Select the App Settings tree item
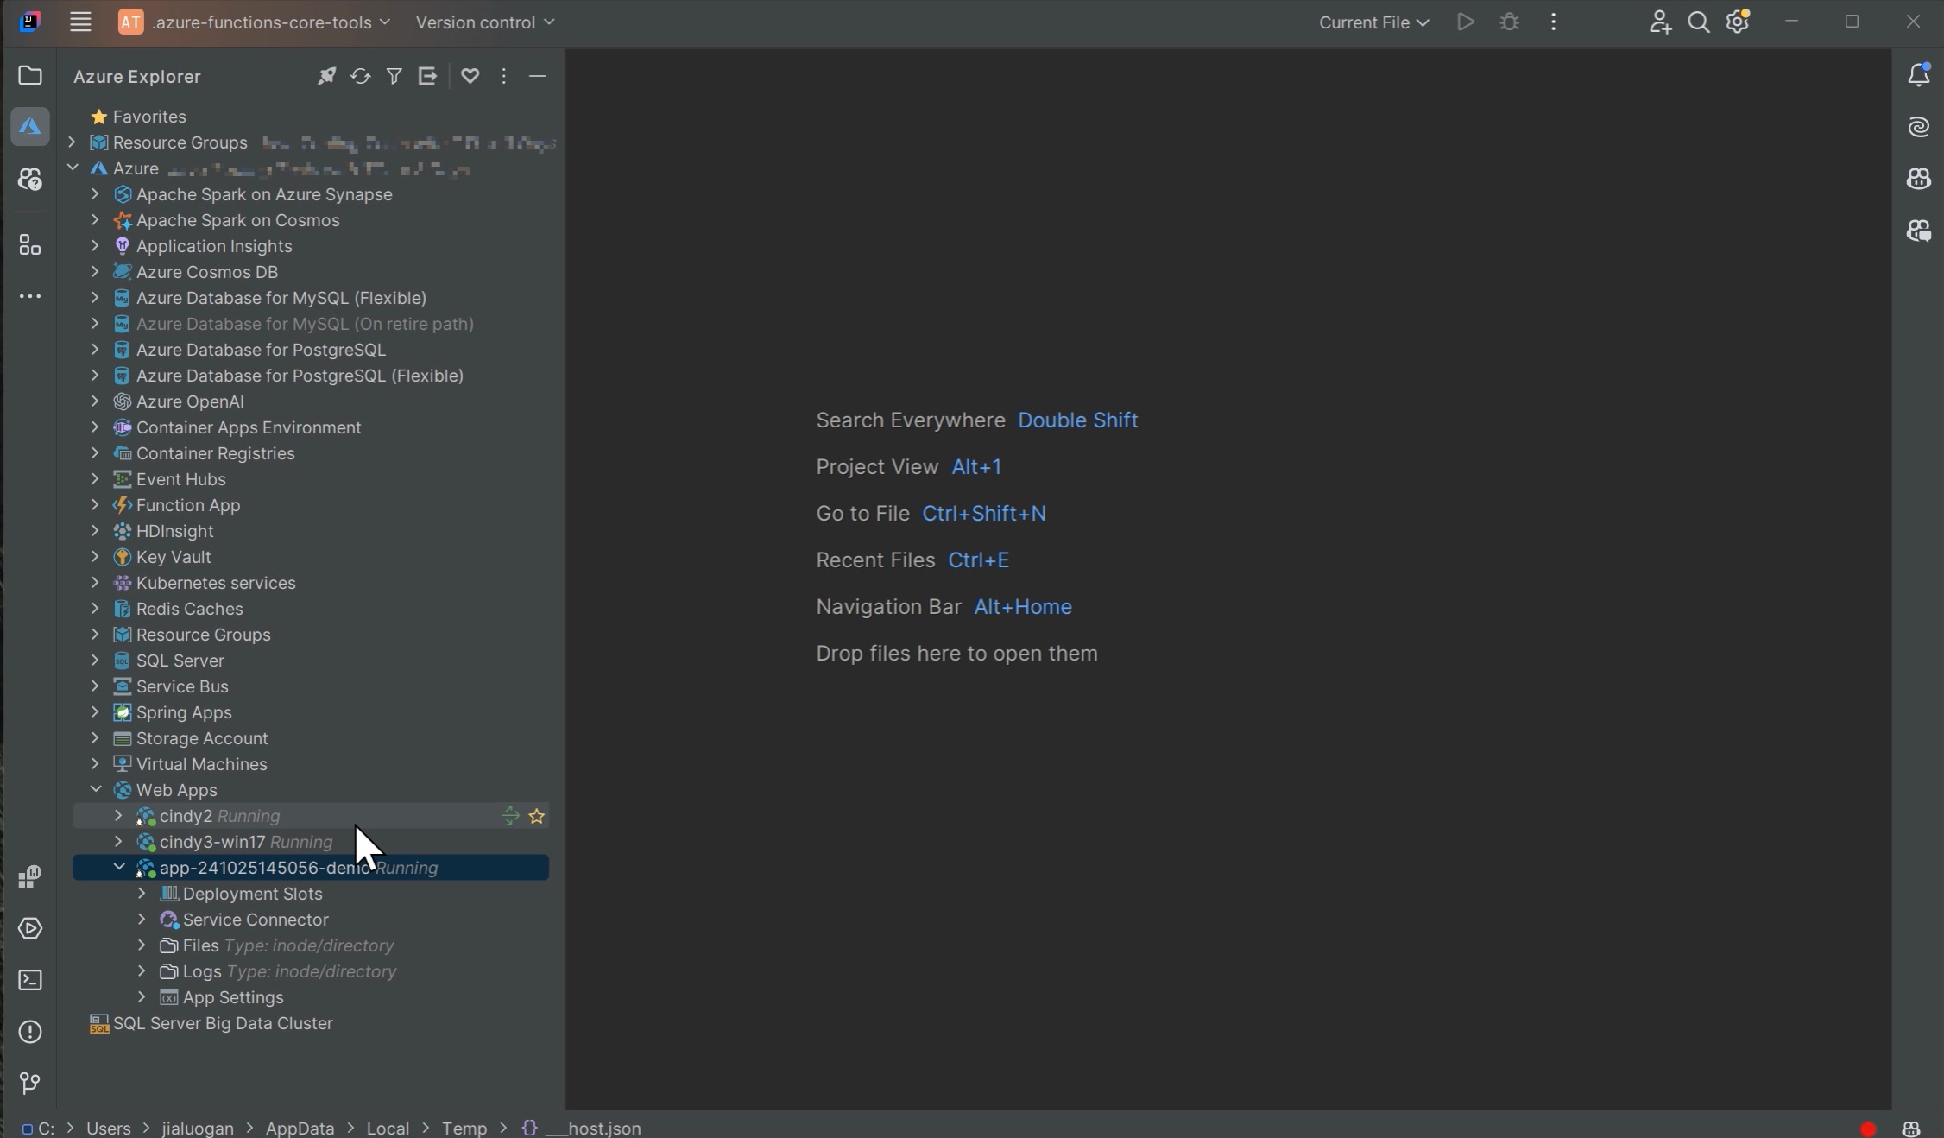Screen dimensions: 1944x1138 click(233, 997)
